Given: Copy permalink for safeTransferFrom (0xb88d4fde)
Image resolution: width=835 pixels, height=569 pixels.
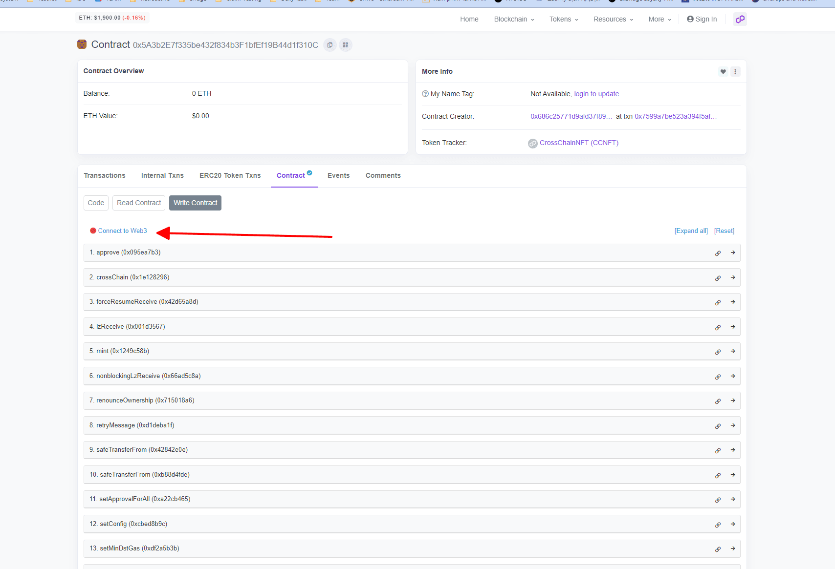Looking at the screenshot, I should (x=718, y=475).
